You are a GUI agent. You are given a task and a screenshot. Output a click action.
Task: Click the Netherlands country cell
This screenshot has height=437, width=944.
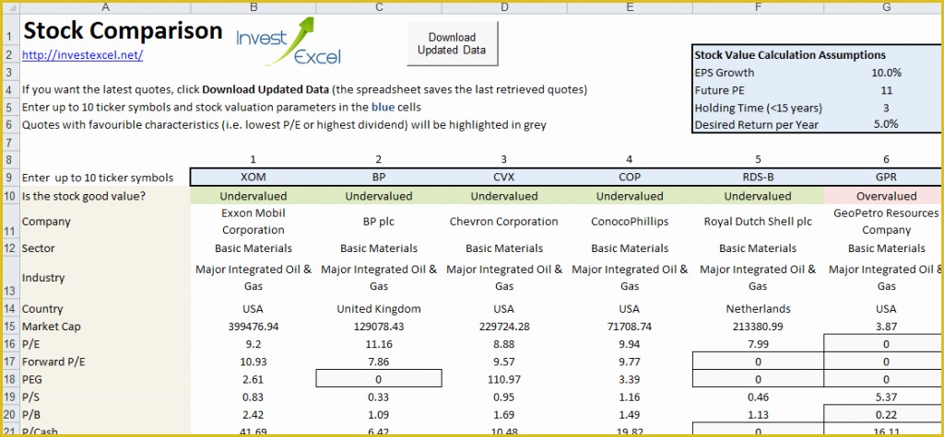758,309
